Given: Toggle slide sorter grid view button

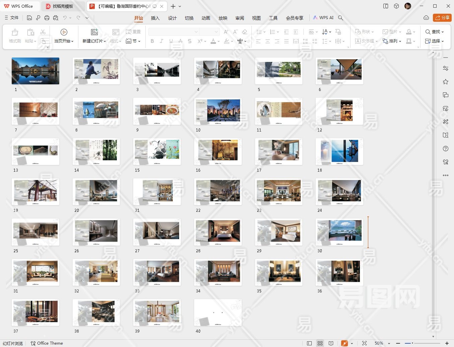Looking at the screenshot, I should point(320,343).
